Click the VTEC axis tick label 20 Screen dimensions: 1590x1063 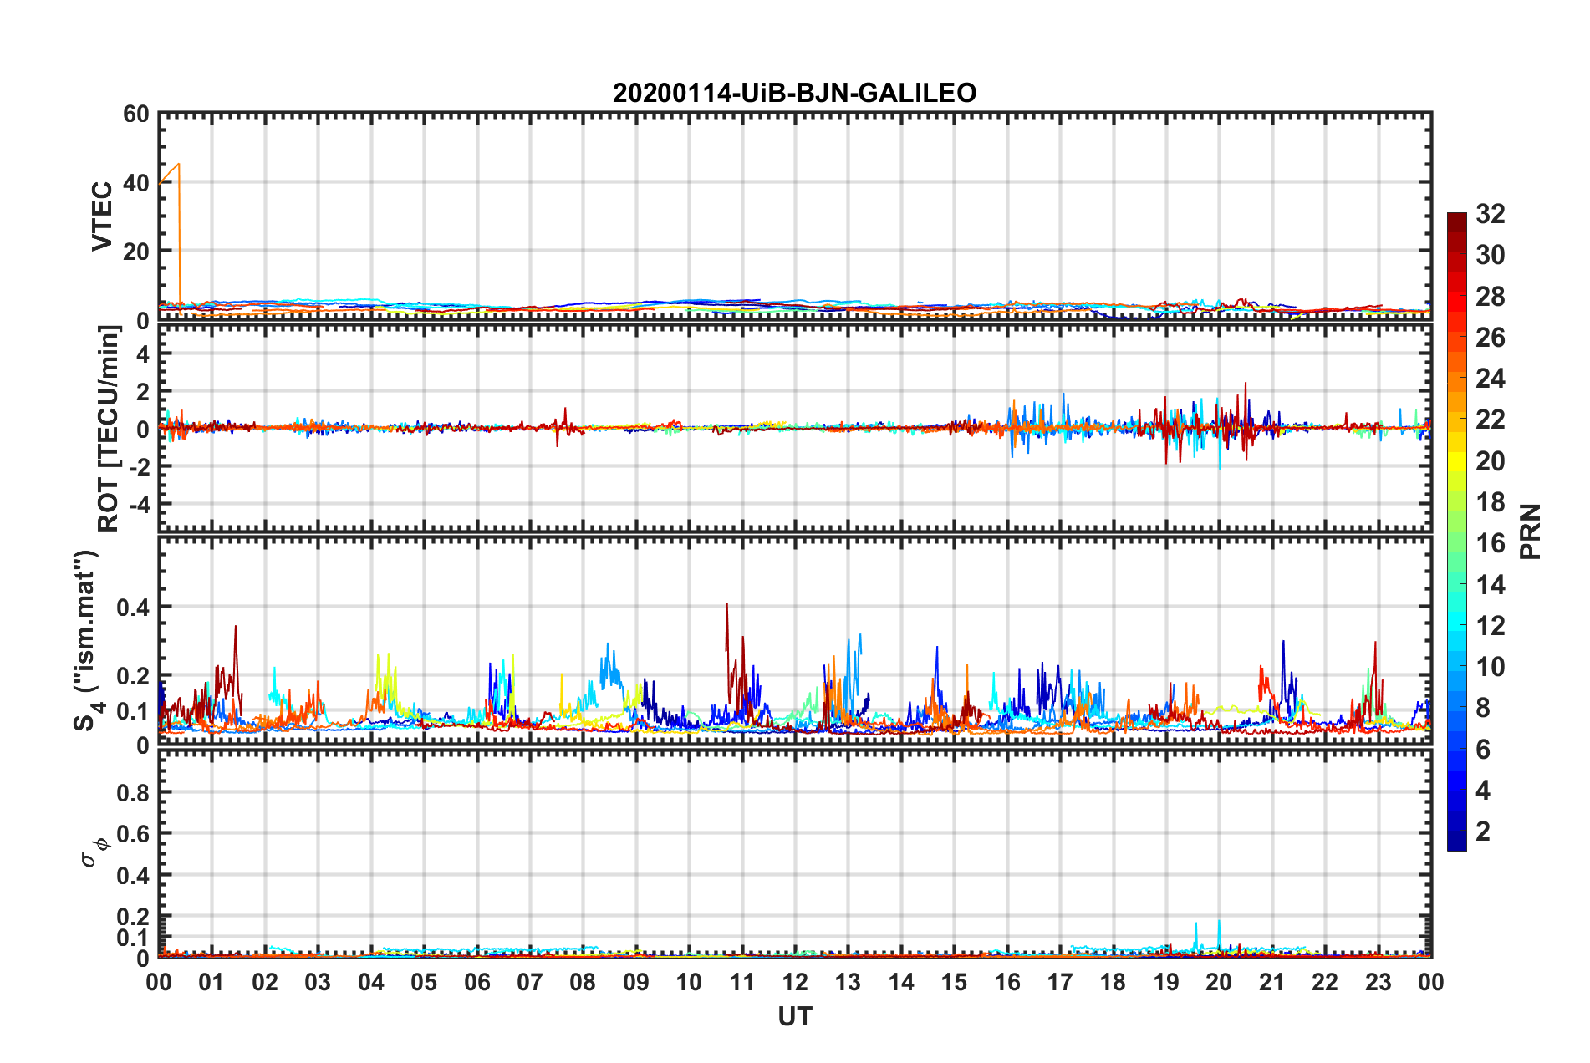(136, 252)
